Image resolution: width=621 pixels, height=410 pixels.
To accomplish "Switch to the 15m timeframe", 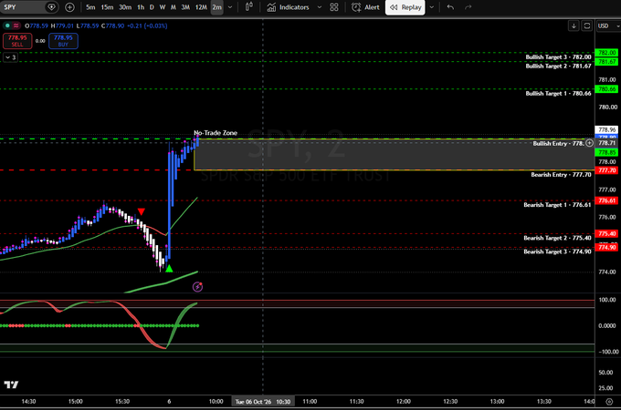I will 107,7.
